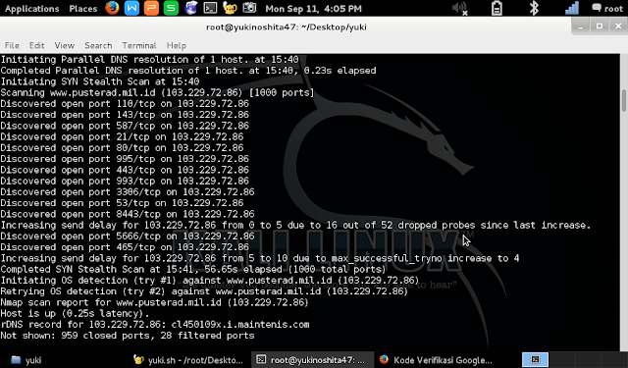Click the 'Host is up (0.25s latency)' line
The width and height of the screenshot is (628, 368).
click(x=75, y=314)
